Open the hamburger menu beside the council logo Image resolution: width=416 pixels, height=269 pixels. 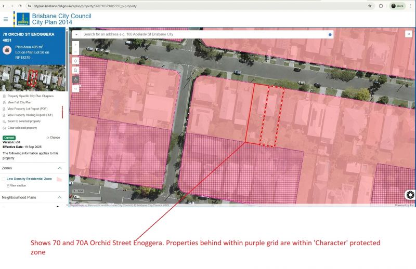tap(6, 19)
